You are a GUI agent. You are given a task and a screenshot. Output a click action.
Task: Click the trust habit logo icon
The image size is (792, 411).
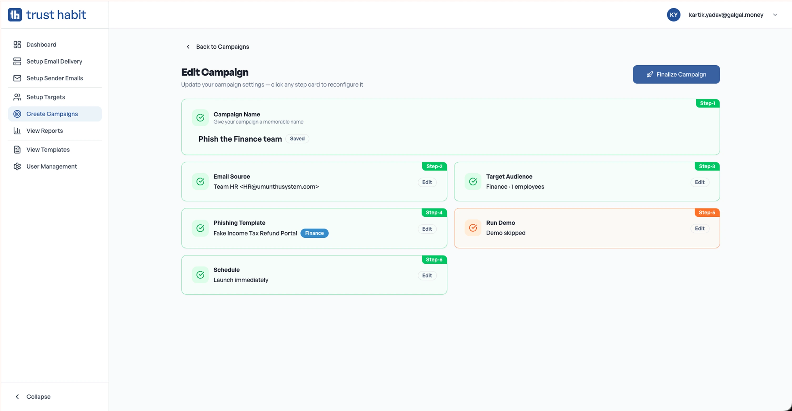point(15,15)
